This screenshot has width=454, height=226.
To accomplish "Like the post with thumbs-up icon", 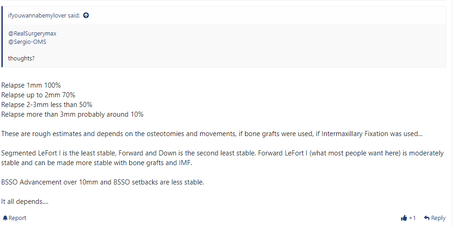I will [x=404, y=218].
